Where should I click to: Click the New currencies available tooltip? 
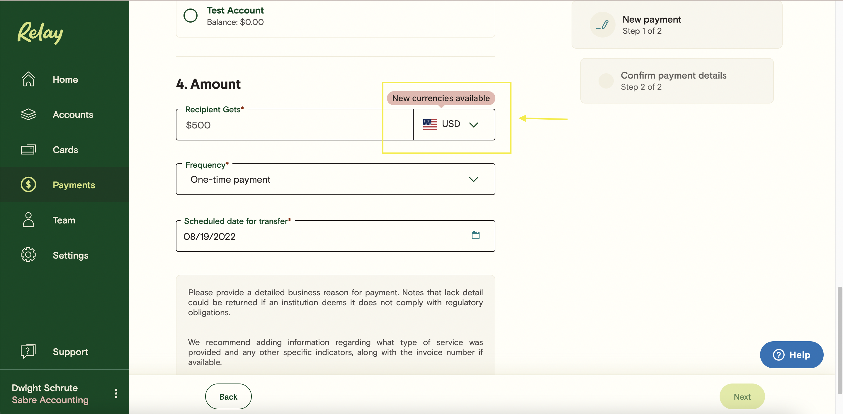pyautogui.click(x=441, y=97)
